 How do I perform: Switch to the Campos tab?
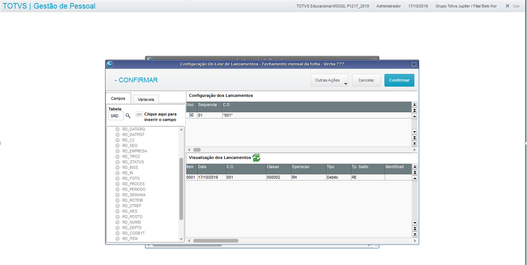pyautogui.click(x=118, y=98)
